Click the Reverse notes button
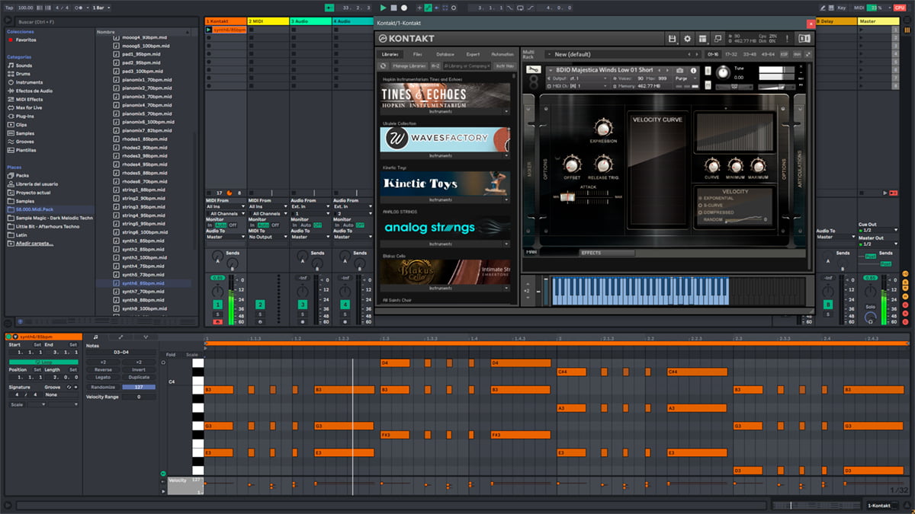The image size is (915, 514). [103, 369]
